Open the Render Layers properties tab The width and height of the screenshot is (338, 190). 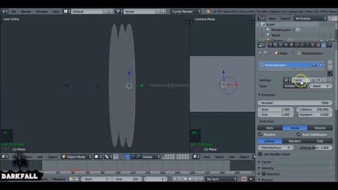click(x=276, y=45)
